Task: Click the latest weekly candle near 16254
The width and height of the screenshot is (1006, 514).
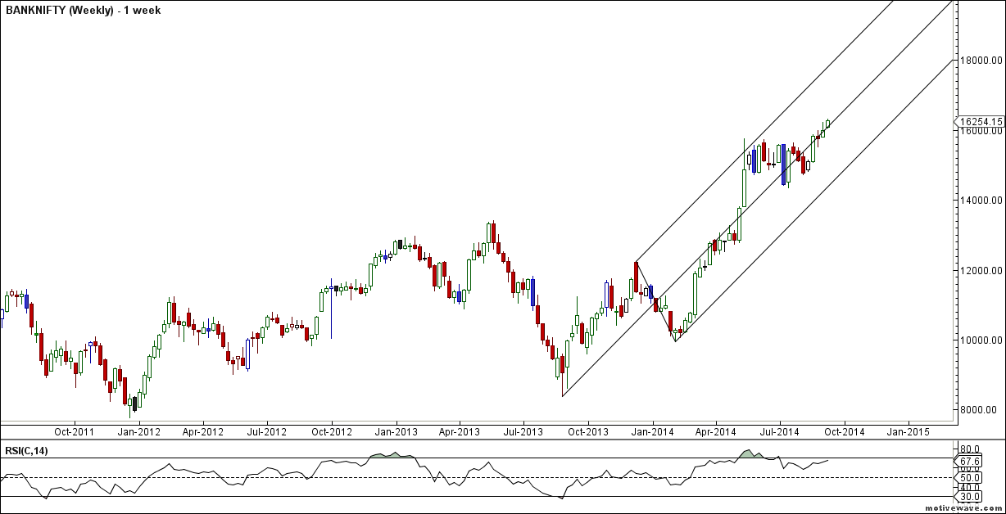Action: (828, 124)
